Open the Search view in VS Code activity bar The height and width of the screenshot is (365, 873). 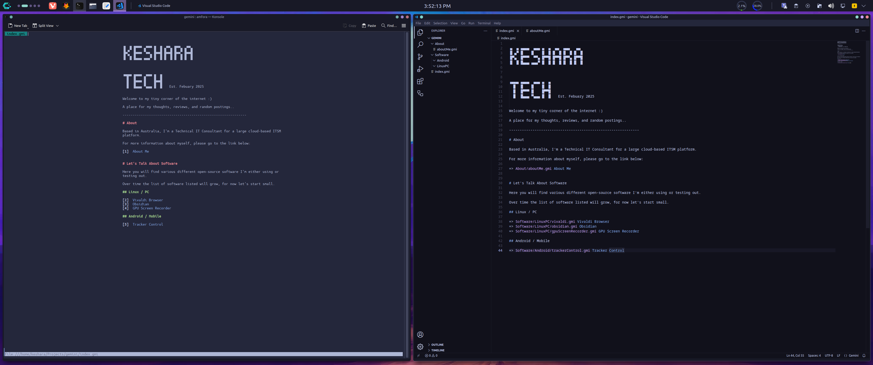pos(420,44)
